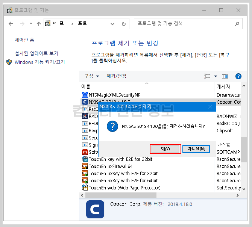Maximize the 프로그램 및 기능 window

click(x=221, y=10)
